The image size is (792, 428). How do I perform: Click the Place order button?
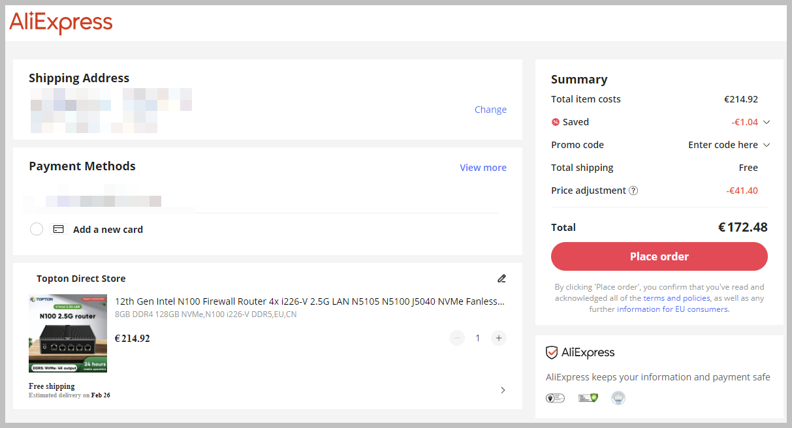(x=659, y=256)
